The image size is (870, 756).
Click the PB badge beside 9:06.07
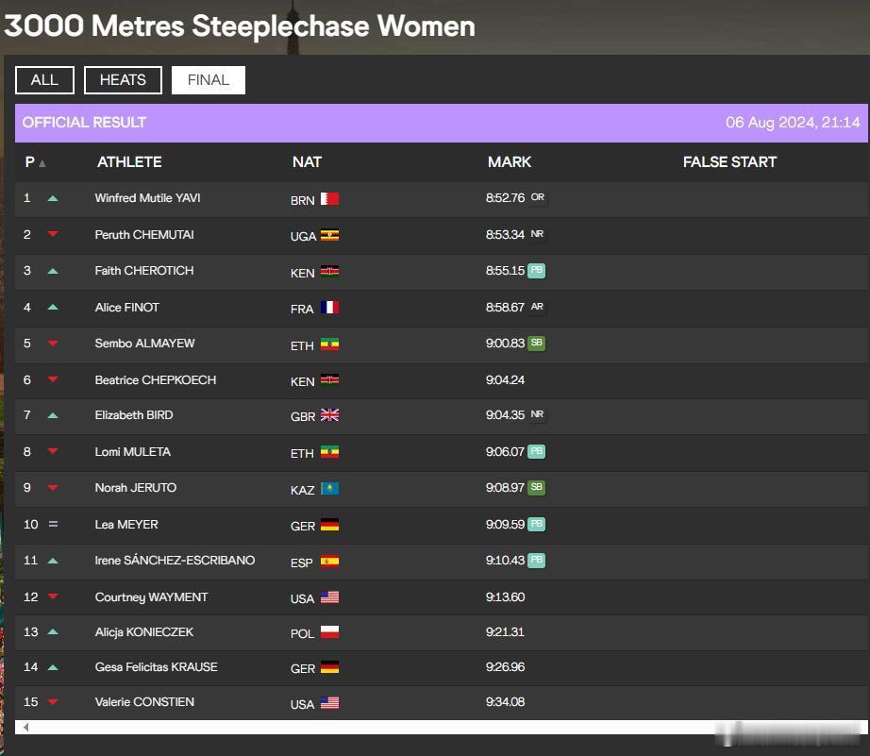coord(536,451)
